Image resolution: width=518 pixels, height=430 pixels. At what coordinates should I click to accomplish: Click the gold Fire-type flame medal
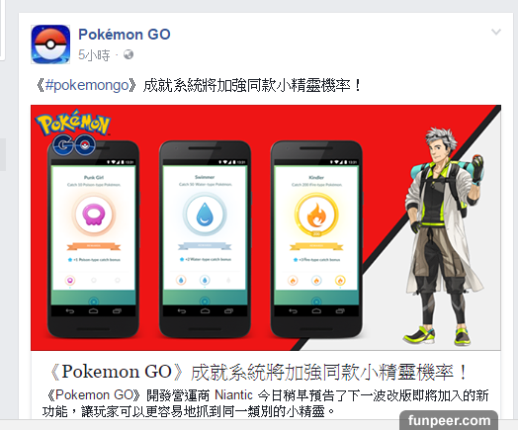click(316, 215)
